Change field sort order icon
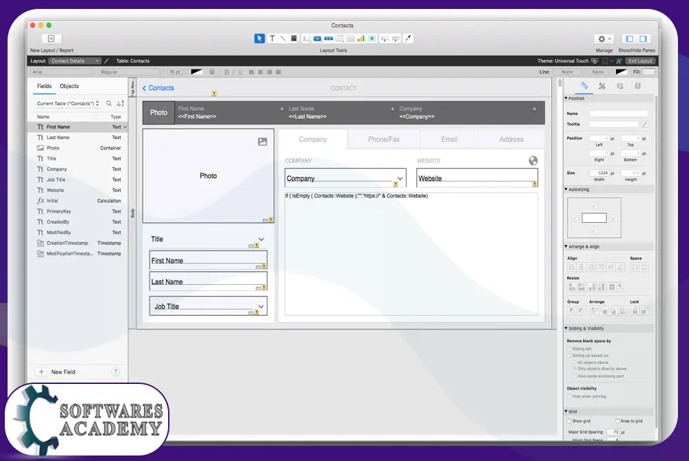This screenshot has height=461, width=689. [120, 103]
